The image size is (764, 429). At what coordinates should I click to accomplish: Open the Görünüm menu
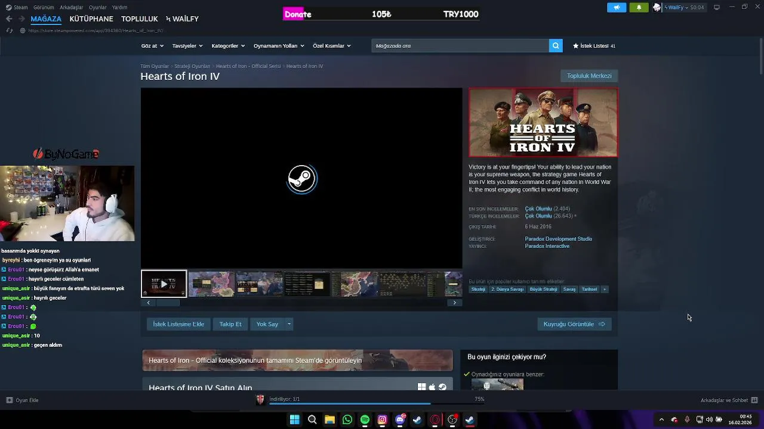(x=44, y=7)
